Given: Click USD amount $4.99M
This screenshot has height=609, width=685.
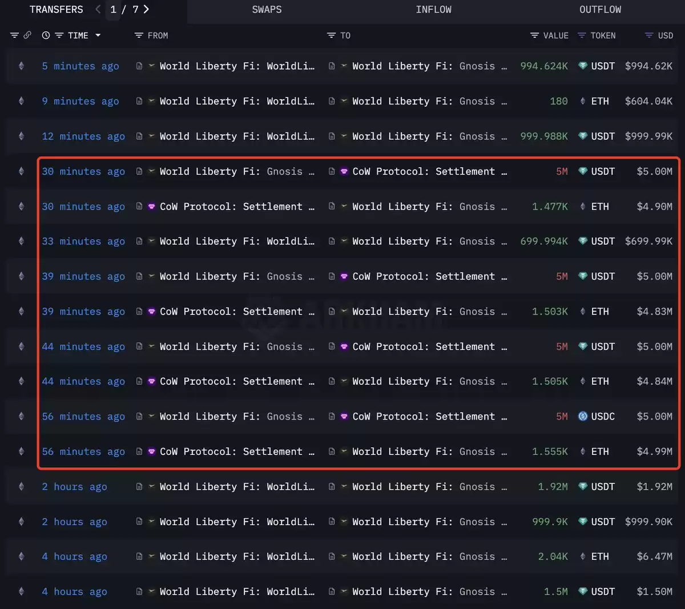Looking at the screenshot, I should 655,451.
